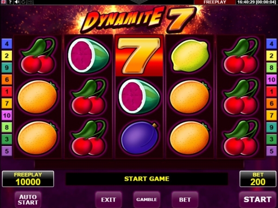The height and width of the screenshot is (208, 278).
Task: Toggle fullscreen icon in top bar
Action: click(30, 2)
